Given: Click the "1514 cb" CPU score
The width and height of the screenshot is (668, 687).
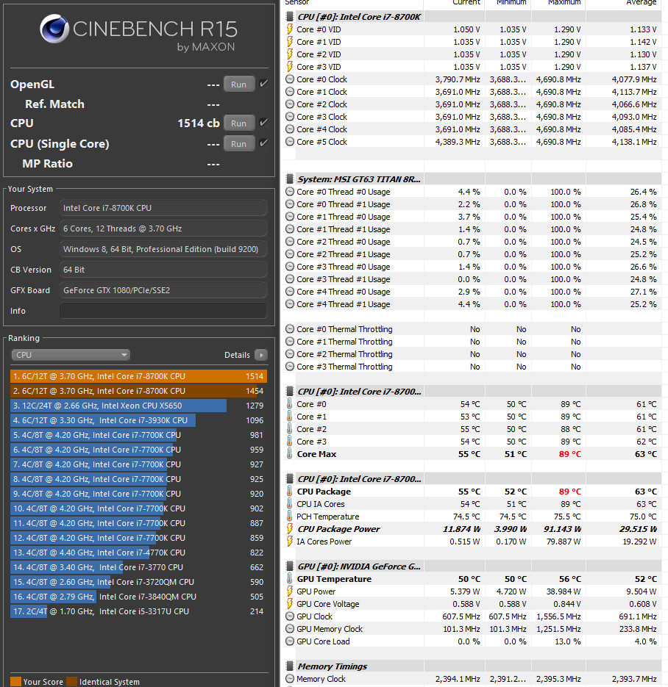Looking at the screenshot, I should click(x=198, y=123).
